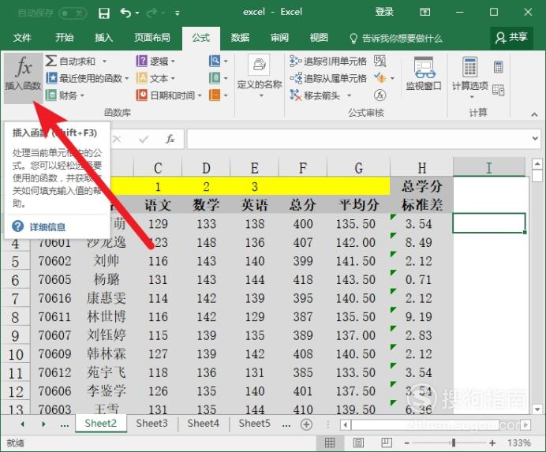This screenshot has height=452, width=546.
Task: Click the AutoSum sigma icon
Action: [x=50, y=61]
